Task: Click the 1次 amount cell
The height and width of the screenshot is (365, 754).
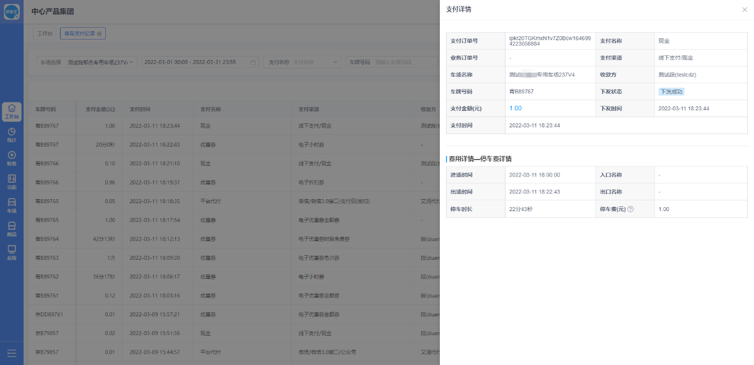Action: pyautogui.click(x=111, y=258)
